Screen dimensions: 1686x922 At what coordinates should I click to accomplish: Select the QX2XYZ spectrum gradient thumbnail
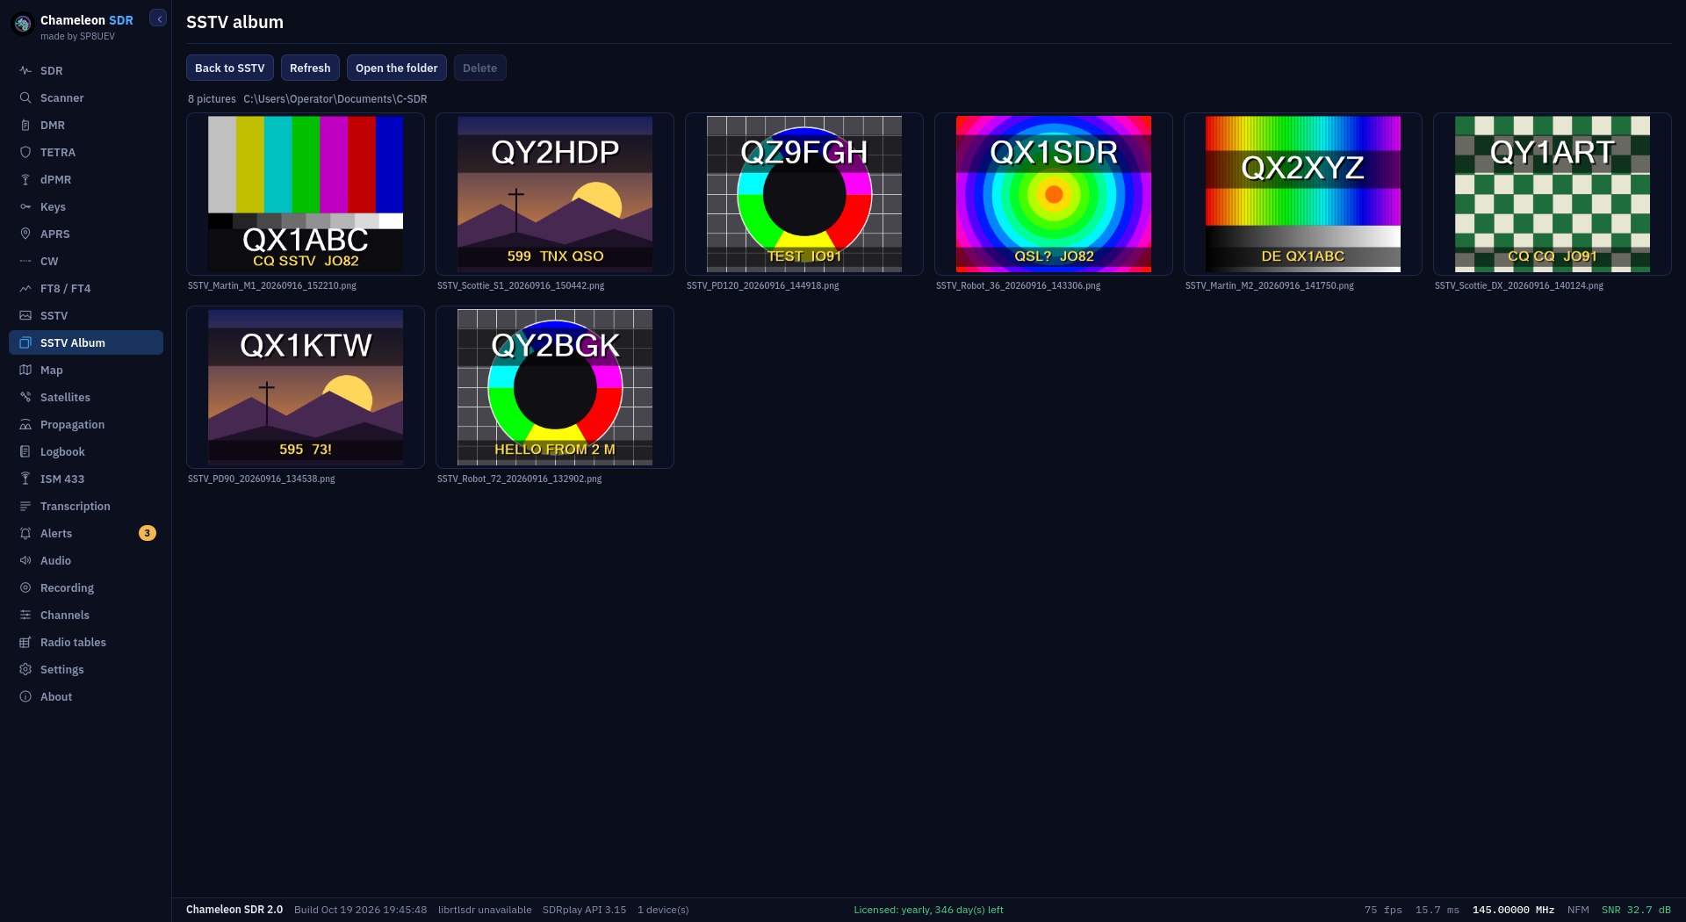tap(1303, 194)
